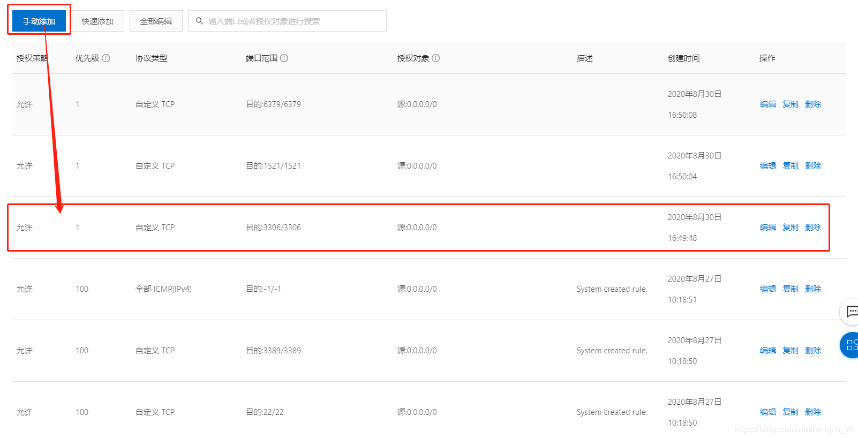Viewport: 858px width, 439px height.
Task: Click the 授权对象 column header
Action: click(413, 58)
